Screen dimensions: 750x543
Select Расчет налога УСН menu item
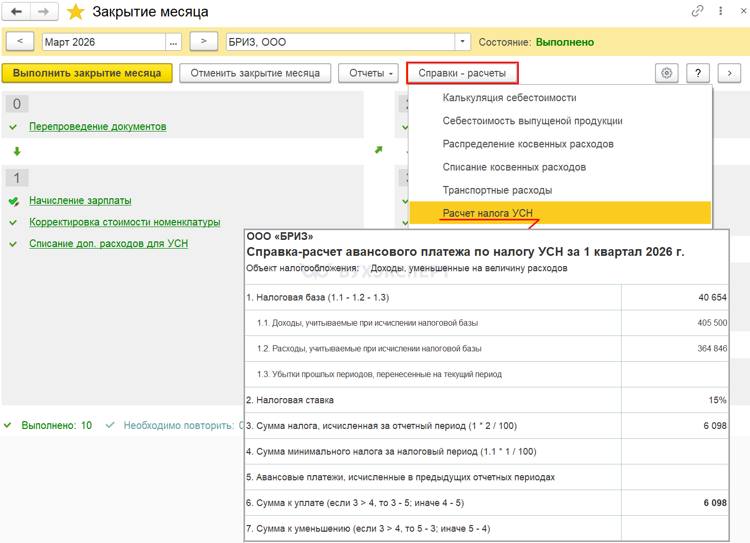click(x=488, y=213)
